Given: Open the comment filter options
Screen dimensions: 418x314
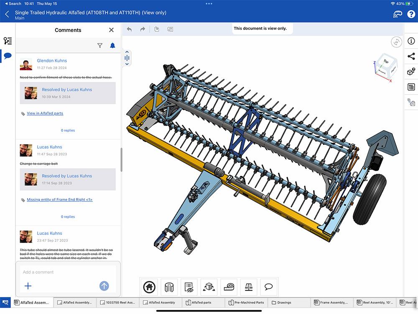Looking at the screenshot, I should tap(100, 45).
